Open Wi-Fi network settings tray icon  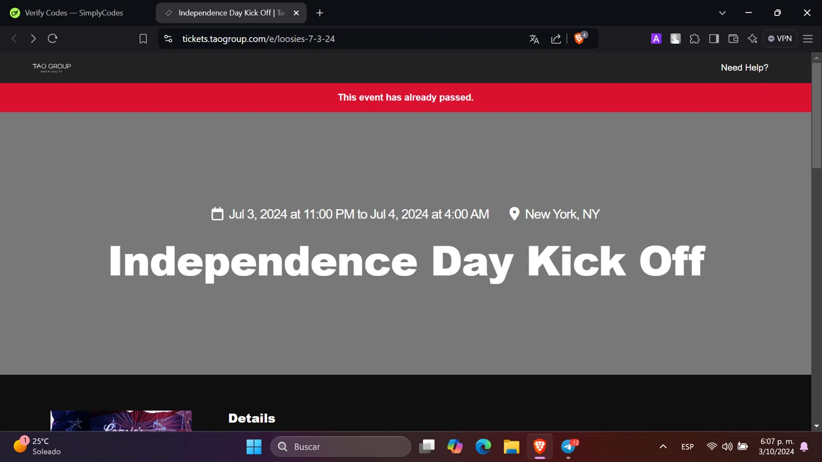(711, 447)
